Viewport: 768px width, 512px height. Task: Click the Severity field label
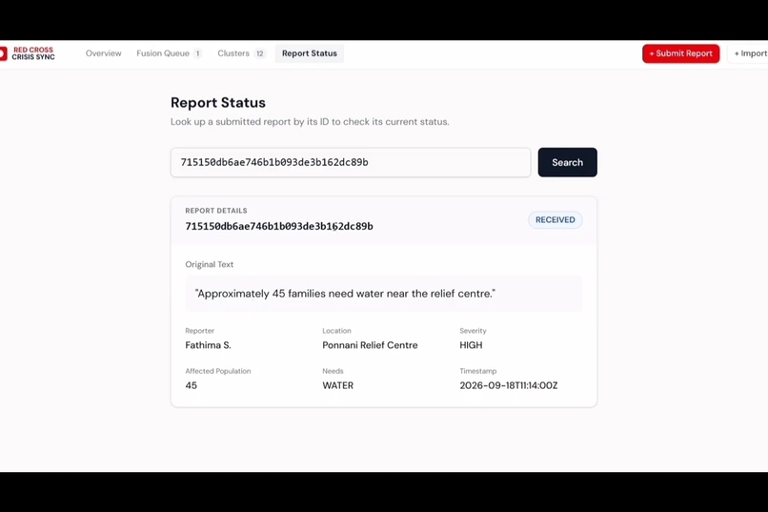473,331
